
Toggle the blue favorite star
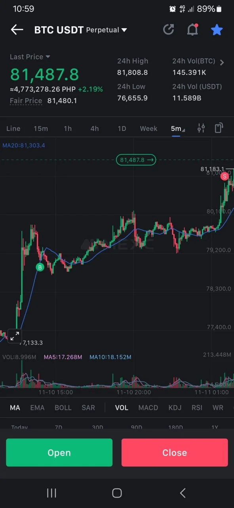[217, 30]
